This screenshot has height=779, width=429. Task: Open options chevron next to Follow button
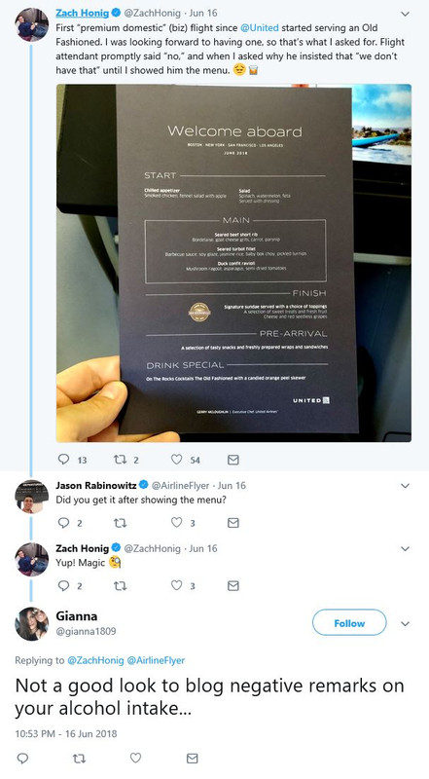point(405,623)
